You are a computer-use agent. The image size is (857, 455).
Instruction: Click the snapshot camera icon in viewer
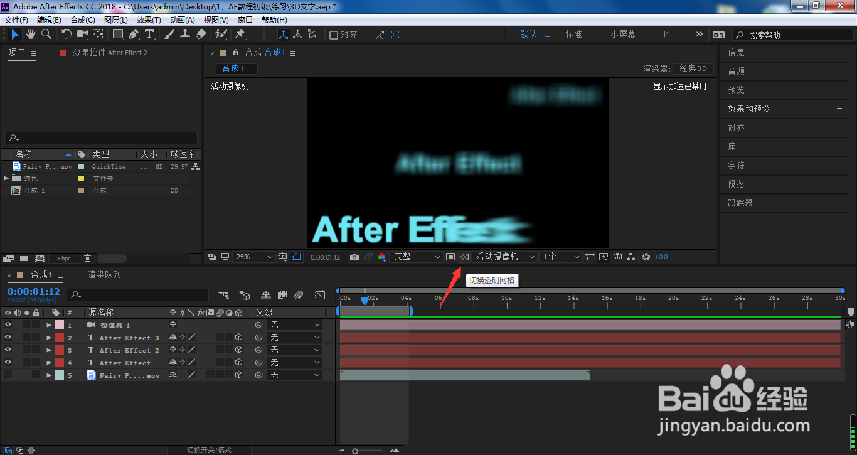coord(354,257)
